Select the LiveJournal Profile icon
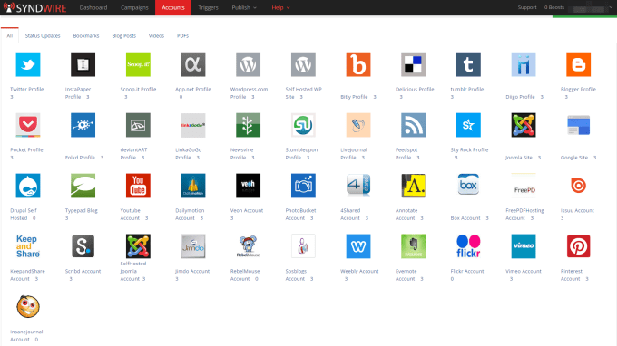Screen dimensions: 617x346 coord(358,125)
